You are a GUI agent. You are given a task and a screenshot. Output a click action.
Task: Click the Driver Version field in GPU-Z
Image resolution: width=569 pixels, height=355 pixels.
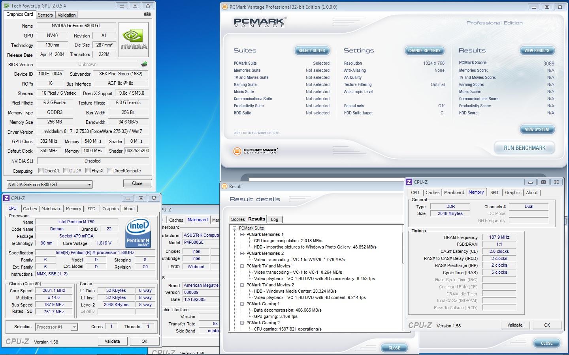pyautogui.click(x=92, y=131)
